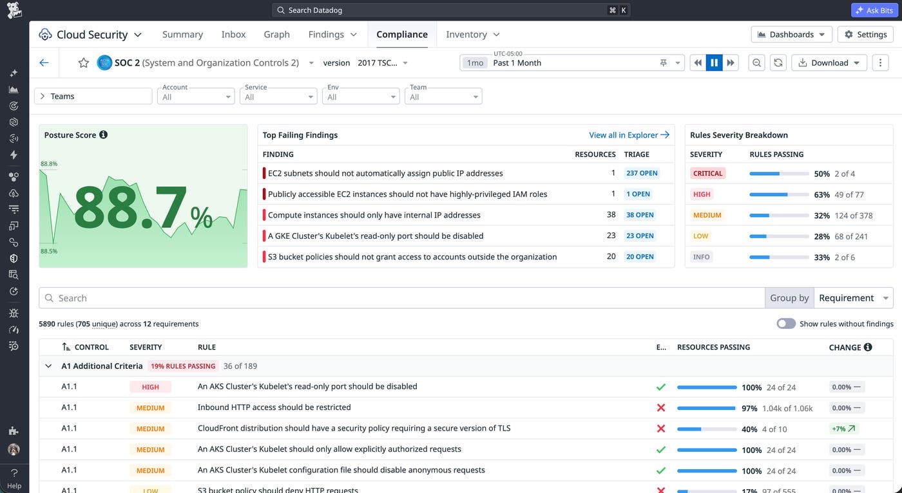Follow the View all in Explorer link
The height and width of the screenshot is (493, 902).
click(x=629, y=135)
